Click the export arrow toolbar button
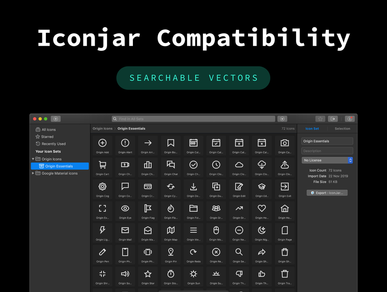Image resolution: width=387 pixels, height=292 pixels. click(333, 119)
